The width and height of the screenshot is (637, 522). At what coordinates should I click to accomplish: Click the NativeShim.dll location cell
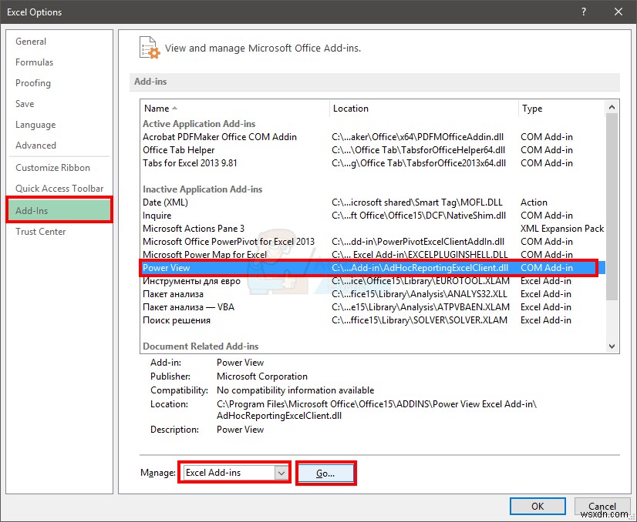[419, 216]
